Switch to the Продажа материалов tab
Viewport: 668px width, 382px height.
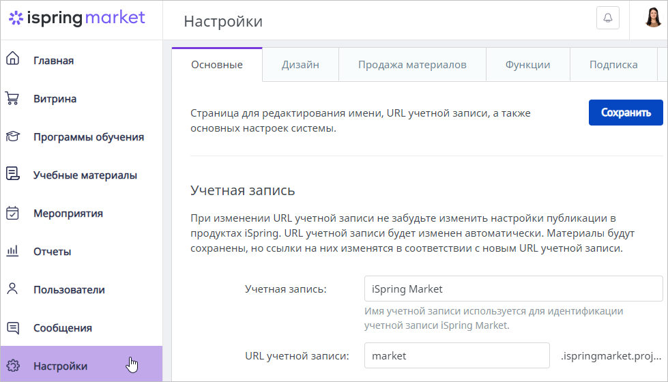[x=412, y=64]
